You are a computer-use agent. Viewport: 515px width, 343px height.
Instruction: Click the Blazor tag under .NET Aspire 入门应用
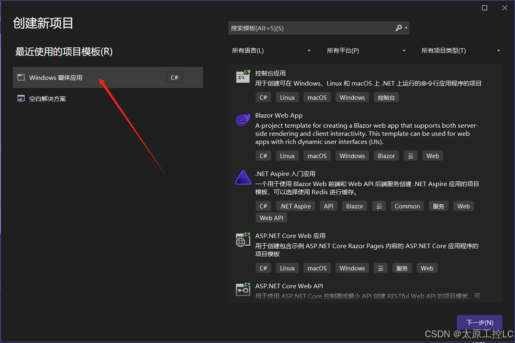click(355, 206)
